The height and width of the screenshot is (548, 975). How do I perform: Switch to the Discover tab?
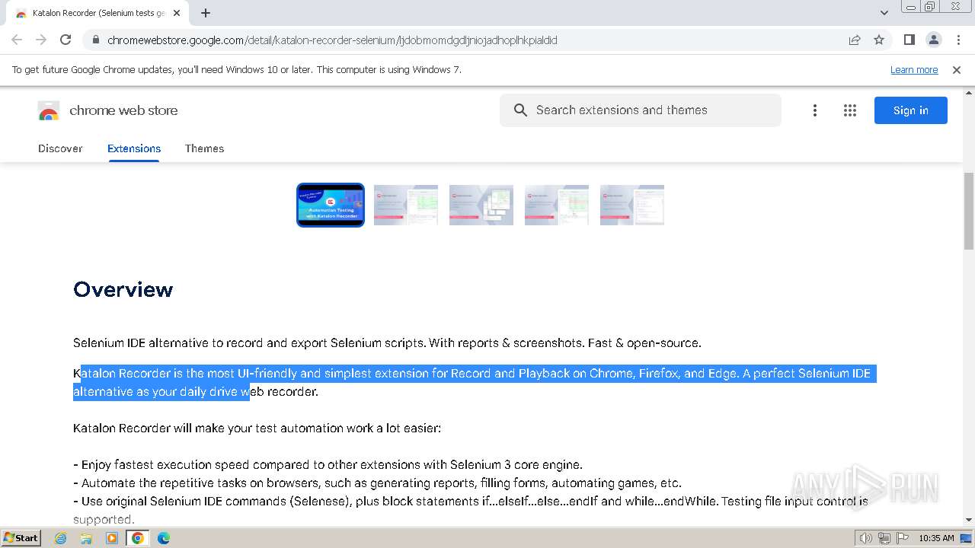[60, 148]
